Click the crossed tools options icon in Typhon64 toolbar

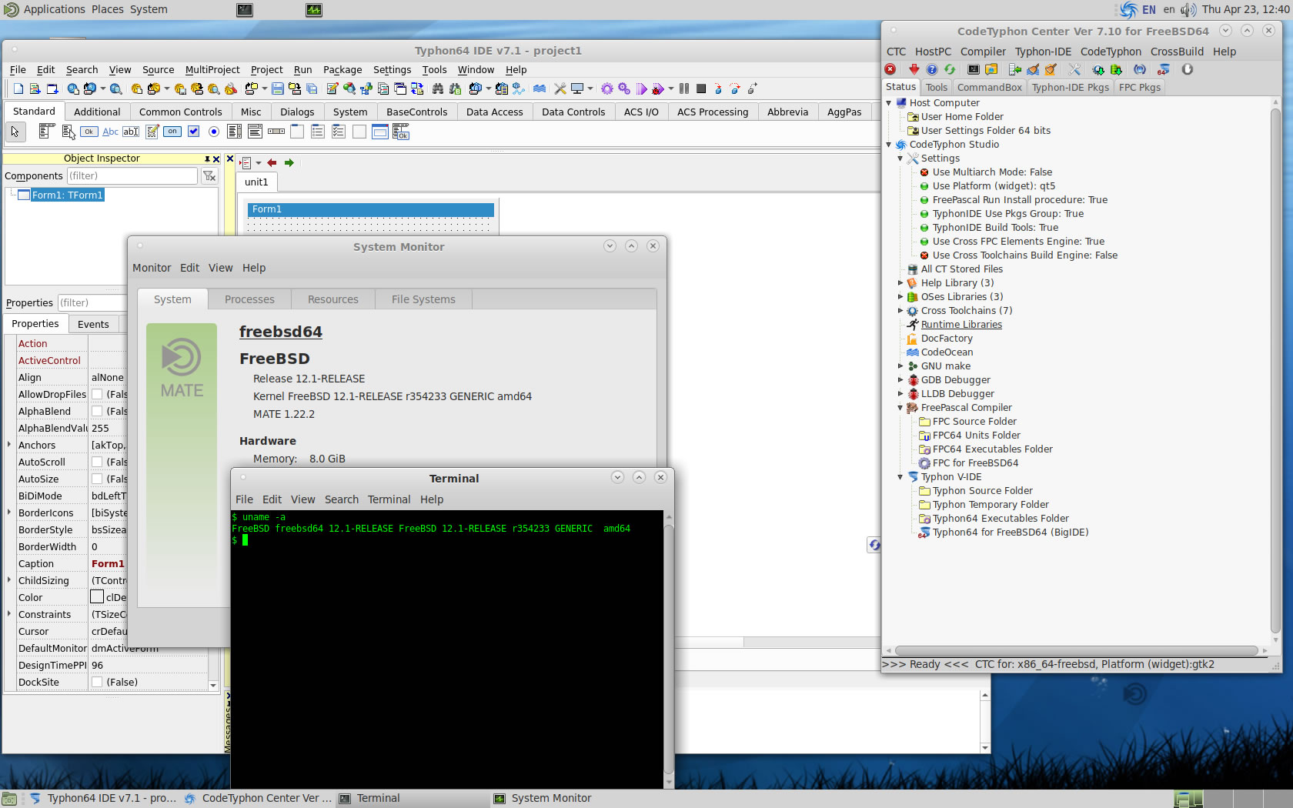pyautogui.click(x=560, y=89)
